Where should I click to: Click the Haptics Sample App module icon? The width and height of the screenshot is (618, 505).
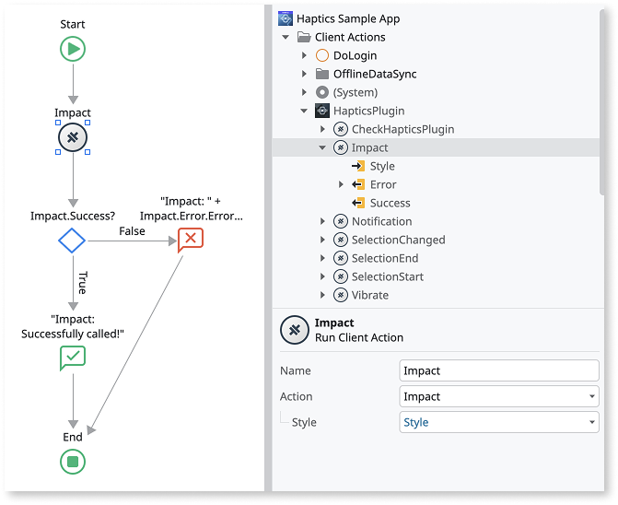(286, 18)
